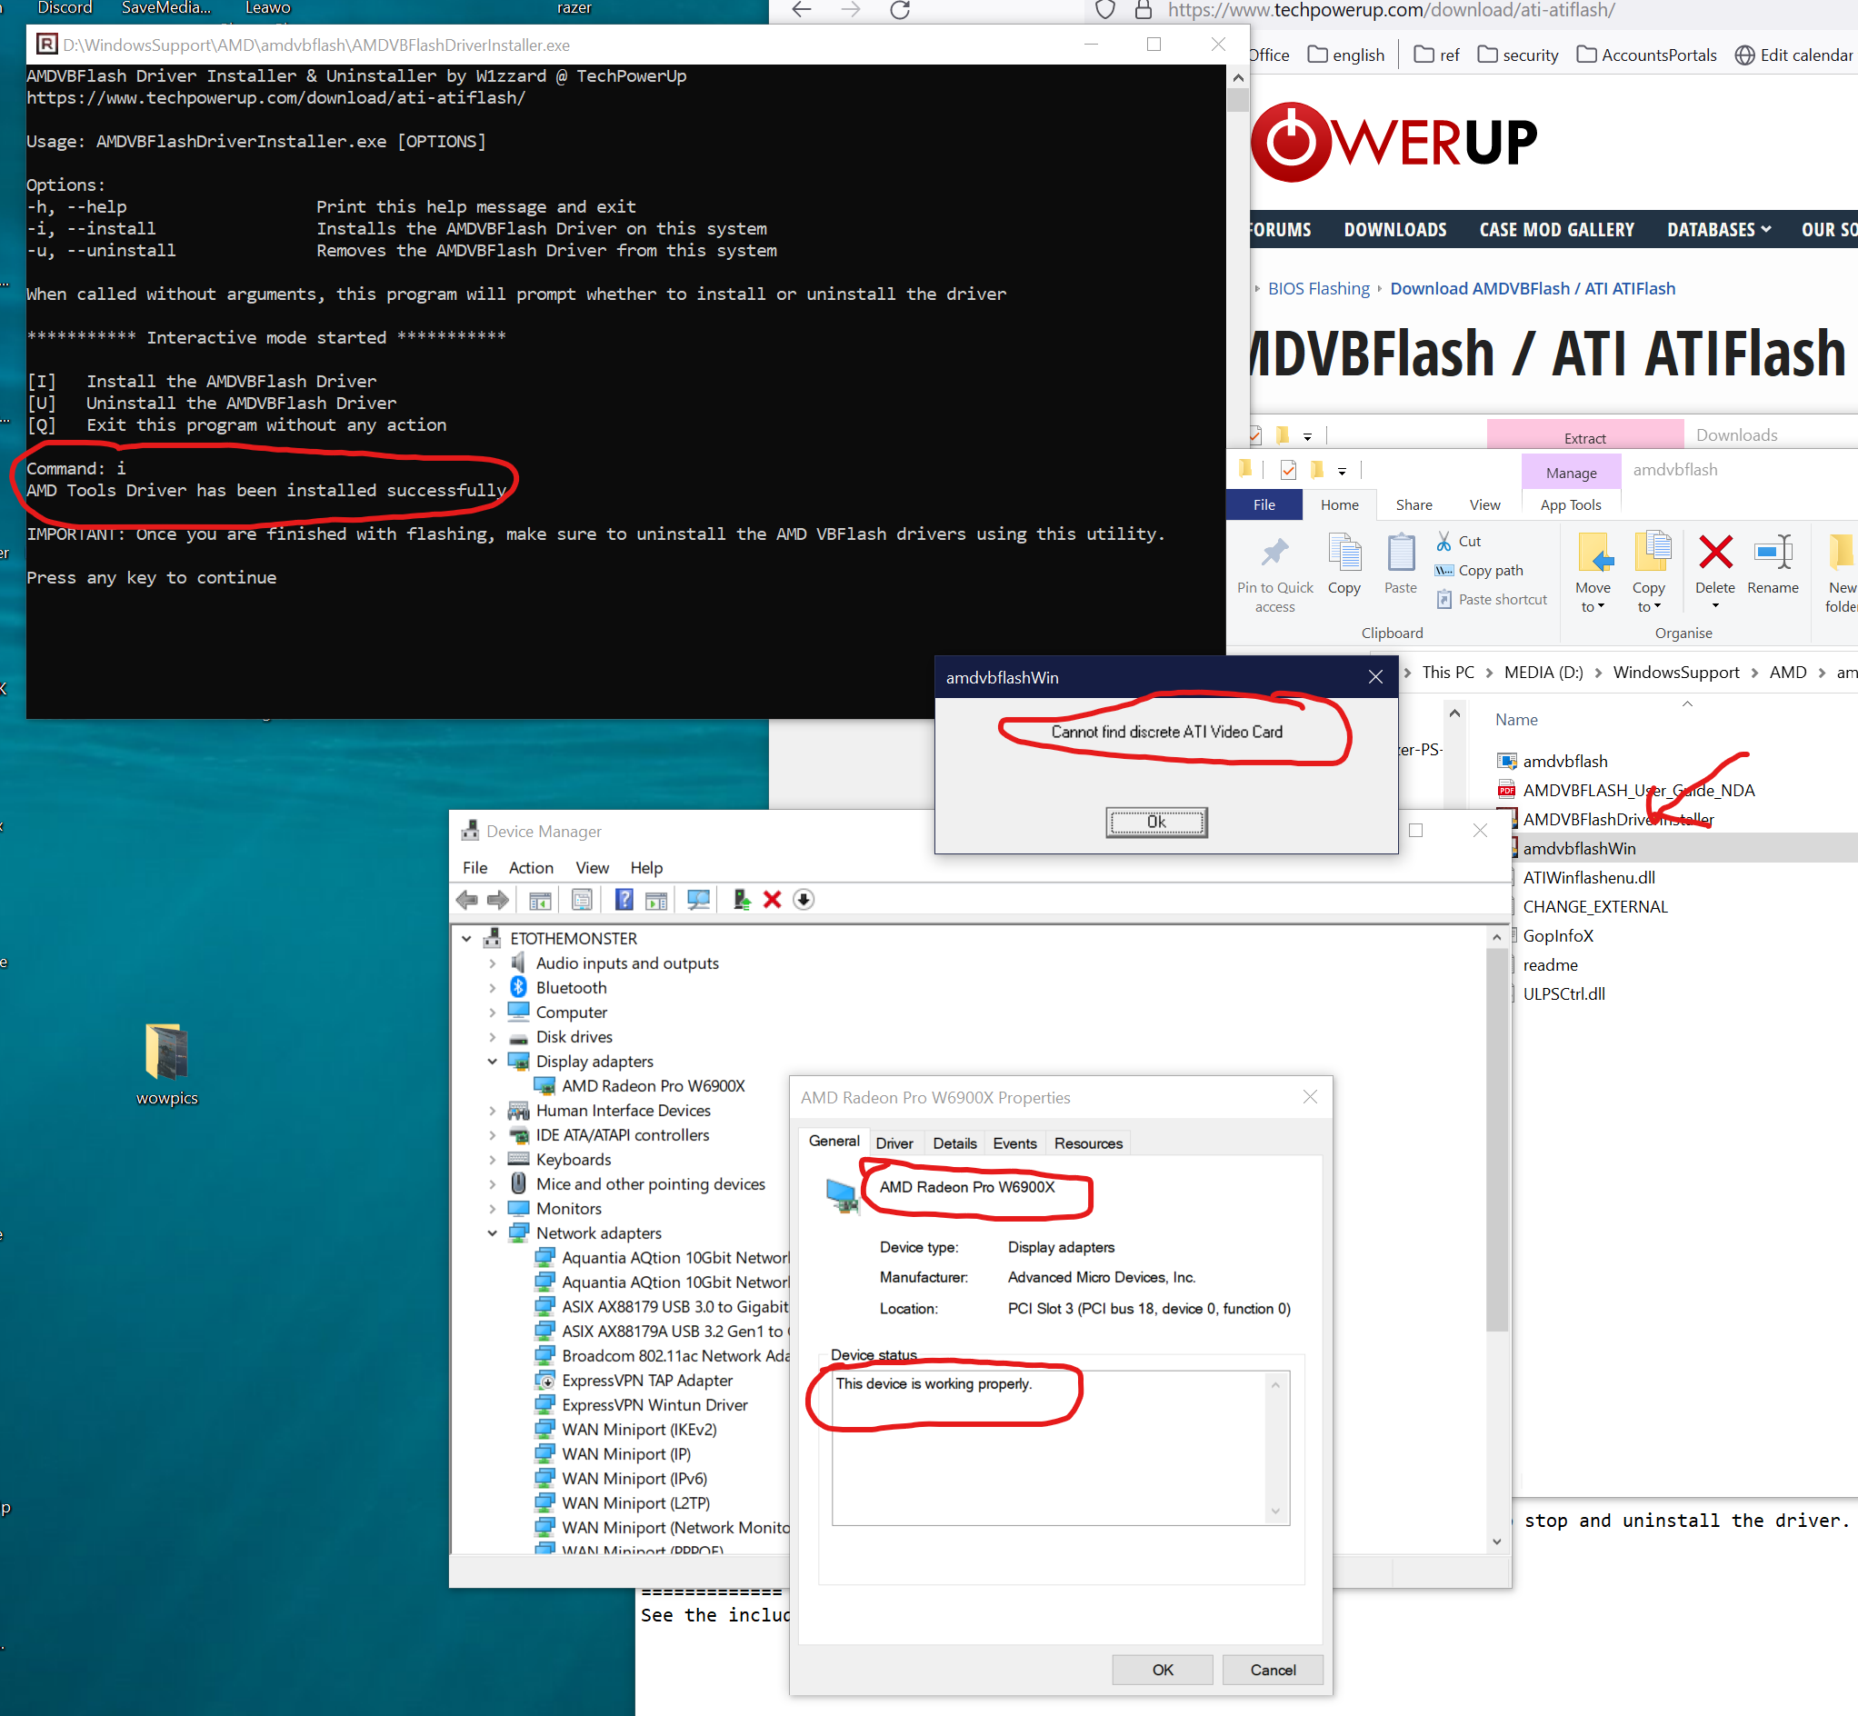Expand the Keyboards node
Image resolution: width=1858 pixels, height=1716 pixels.
pos(492,1160)
